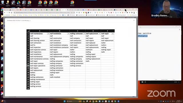This screenshot has width=183, height=103.
Task: Click the browser Reload button
Action: [9, 13]
